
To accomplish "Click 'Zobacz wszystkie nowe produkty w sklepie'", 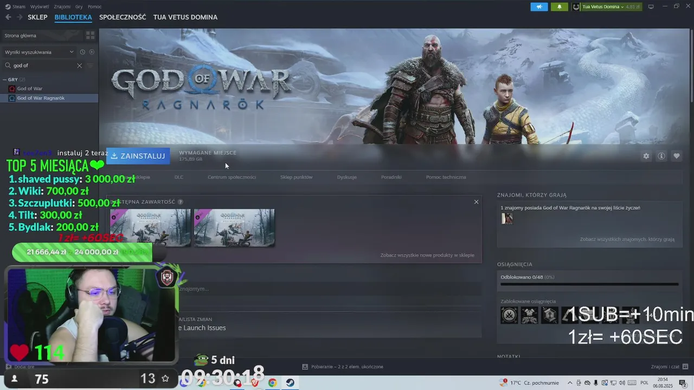I will [x=427, y=255].
